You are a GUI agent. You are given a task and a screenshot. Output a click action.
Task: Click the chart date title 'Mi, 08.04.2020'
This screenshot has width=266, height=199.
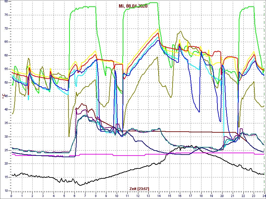133,6
